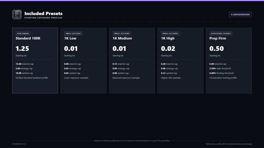Click Small Account tag on 1K Low
Image resolution: width=264 pixels, height=148 pixels.
pyautogui.click(x=73, y=33)
